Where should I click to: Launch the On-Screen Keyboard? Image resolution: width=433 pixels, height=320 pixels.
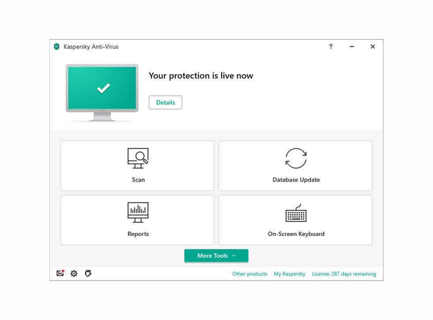pos(295,220)
